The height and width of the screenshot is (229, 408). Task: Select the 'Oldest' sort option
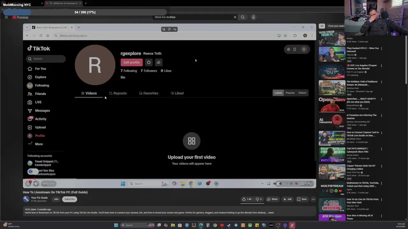pos(302,93)
